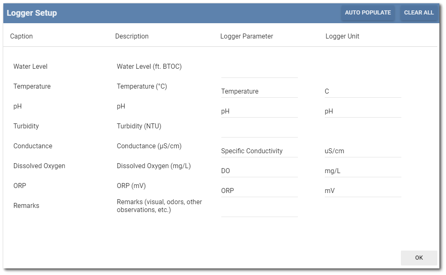Select the Specific Conductivity parameter field
The height and width of the screenshot is (275, 446).
click(x=259, y=151)
